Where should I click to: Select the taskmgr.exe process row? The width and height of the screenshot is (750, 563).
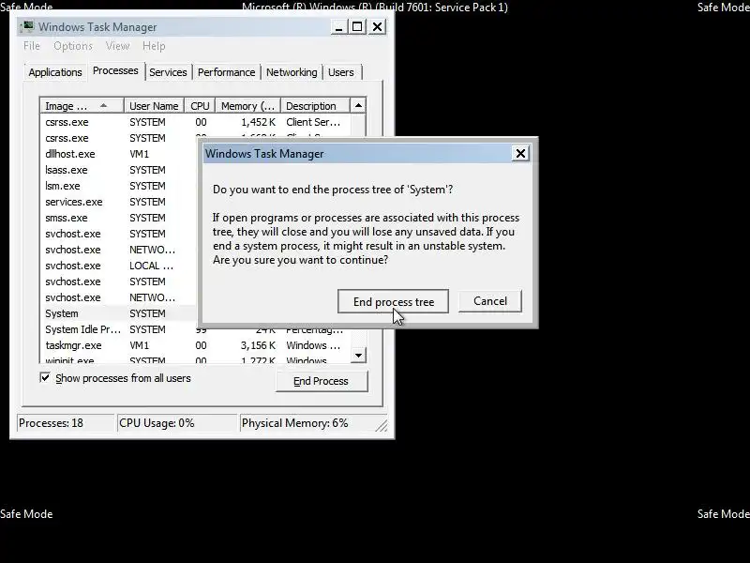(x=196, y=345)
